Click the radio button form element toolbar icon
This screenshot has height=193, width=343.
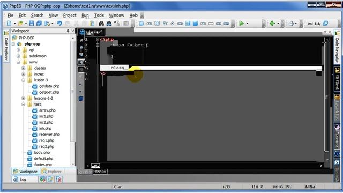[173, 24]
